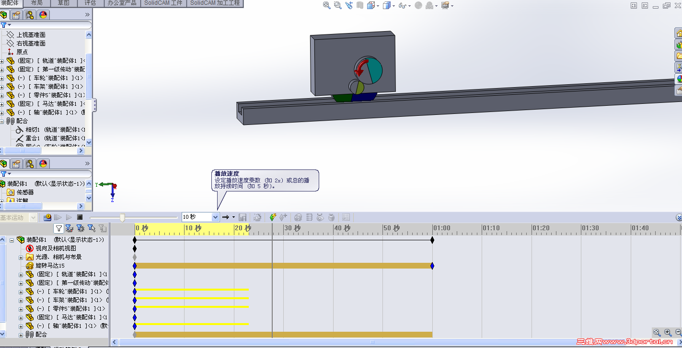Switch to the 评估 tab
Image resolution: width=682 pixels, height=348 pixels.
(x=90, y=3)
